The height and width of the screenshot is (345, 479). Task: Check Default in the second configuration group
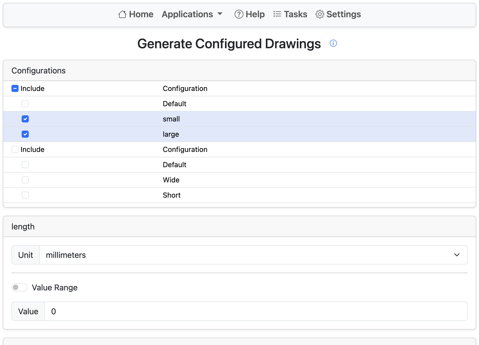[25, 165]
